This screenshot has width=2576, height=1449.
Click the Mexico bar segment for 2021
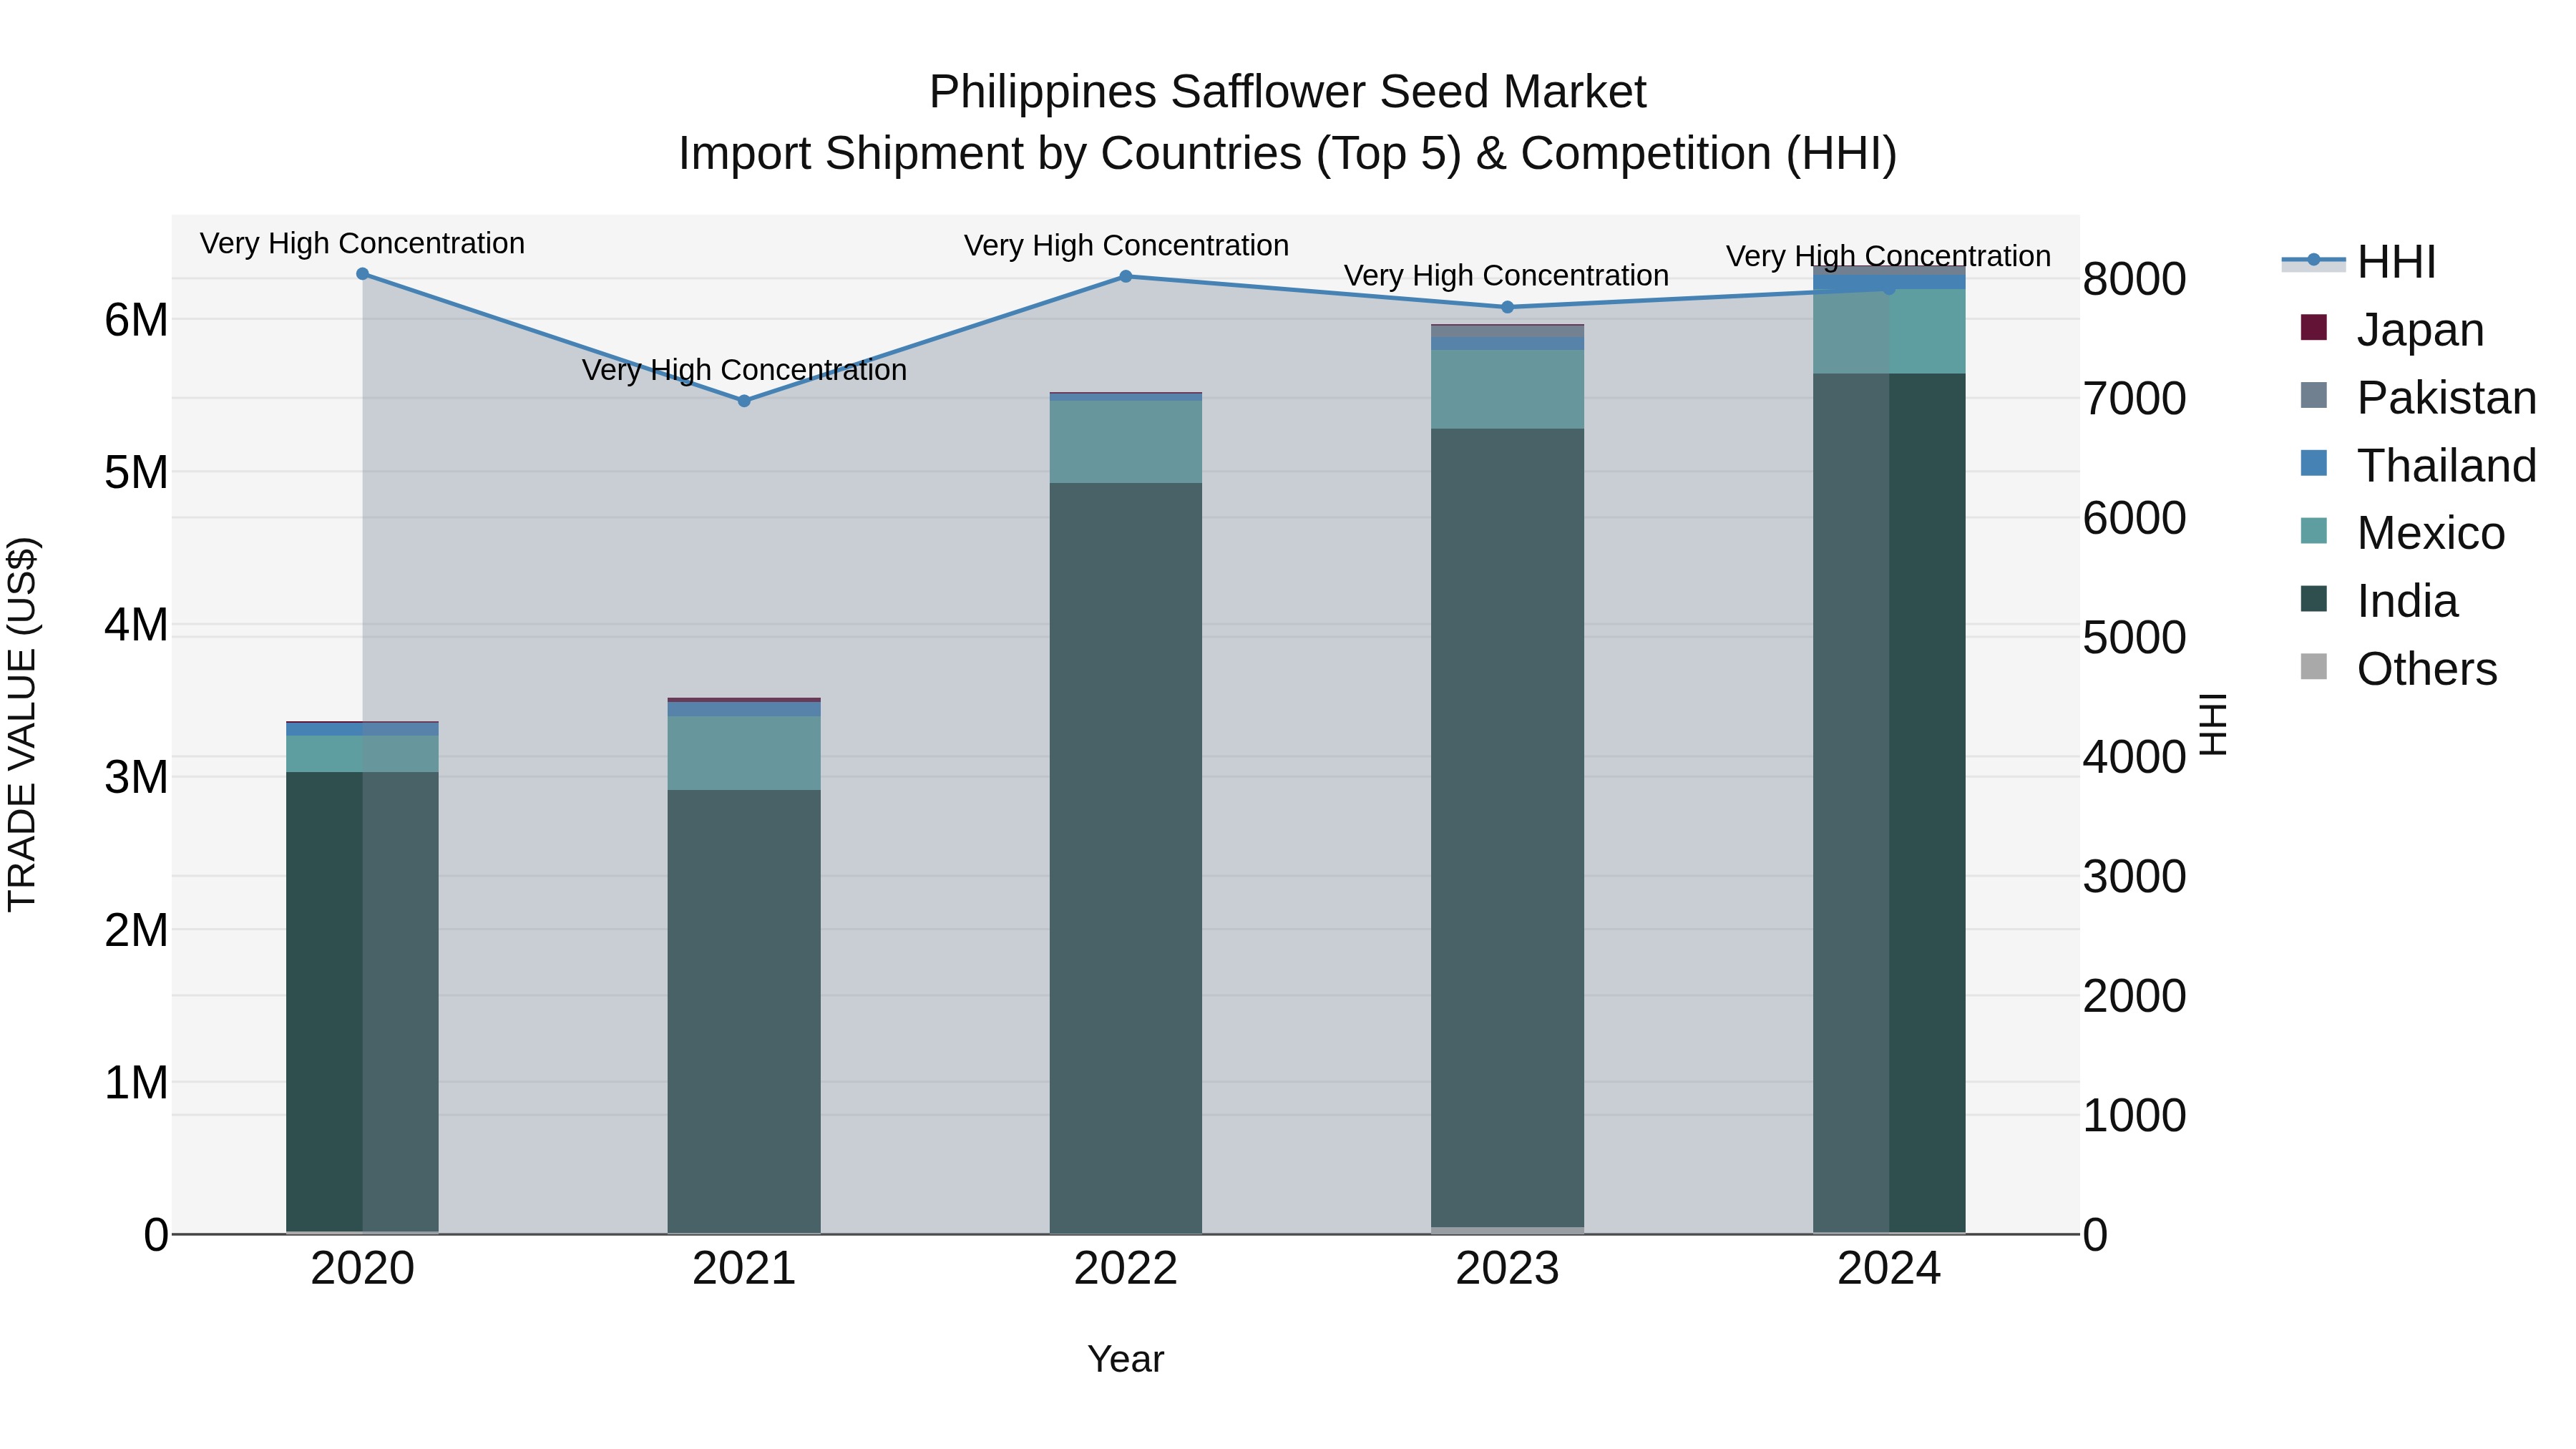(744, 753)
